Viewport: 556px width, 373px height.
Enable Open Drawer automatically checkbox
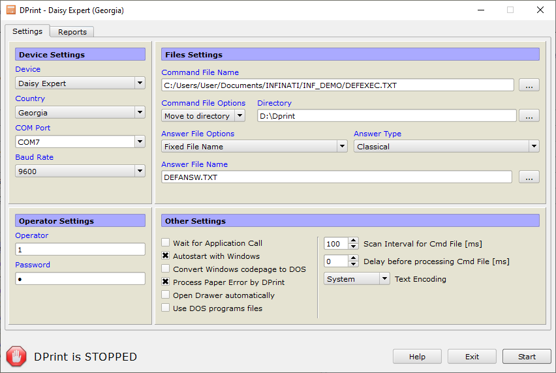tap(166, 295)
